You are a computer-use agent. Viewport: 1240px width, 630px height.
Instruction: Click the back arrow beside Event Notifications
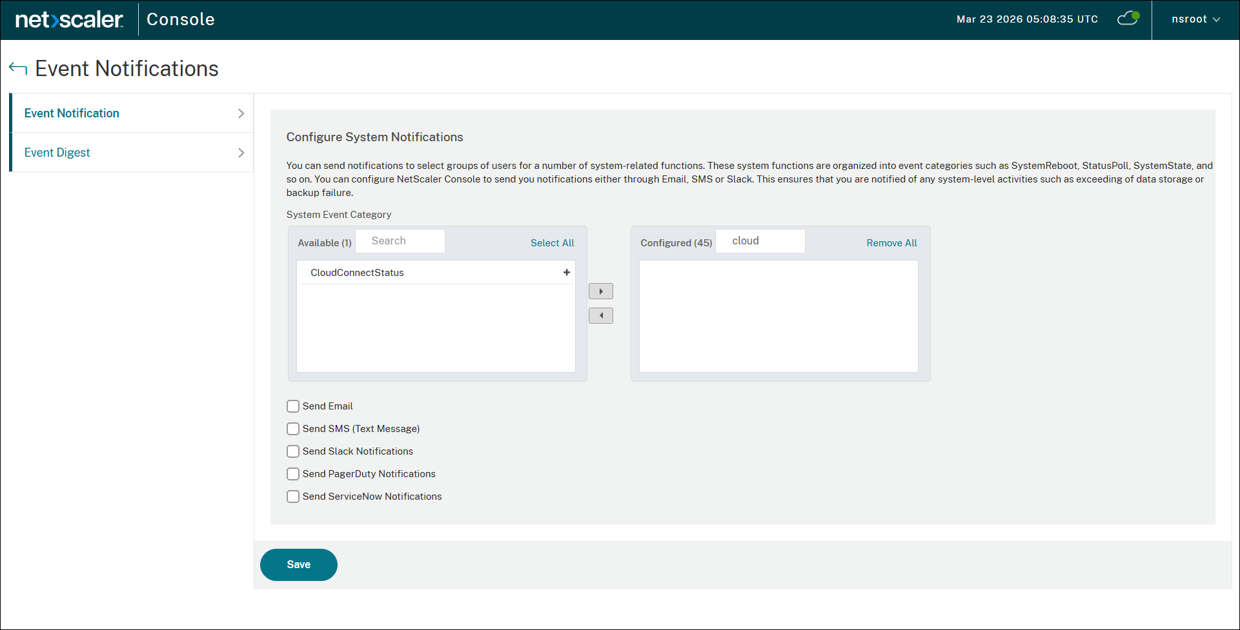click(x=17, y=67)
